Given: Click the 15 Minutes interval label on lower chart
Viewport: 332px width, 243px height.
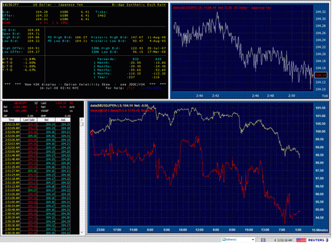Looking at the screenshot, I should [320, 230].
